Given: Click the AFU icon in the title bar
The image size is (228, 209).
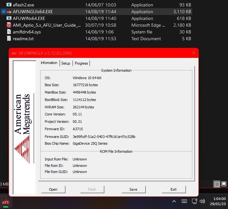Looking at the screenshot, I should pos(14,53).
